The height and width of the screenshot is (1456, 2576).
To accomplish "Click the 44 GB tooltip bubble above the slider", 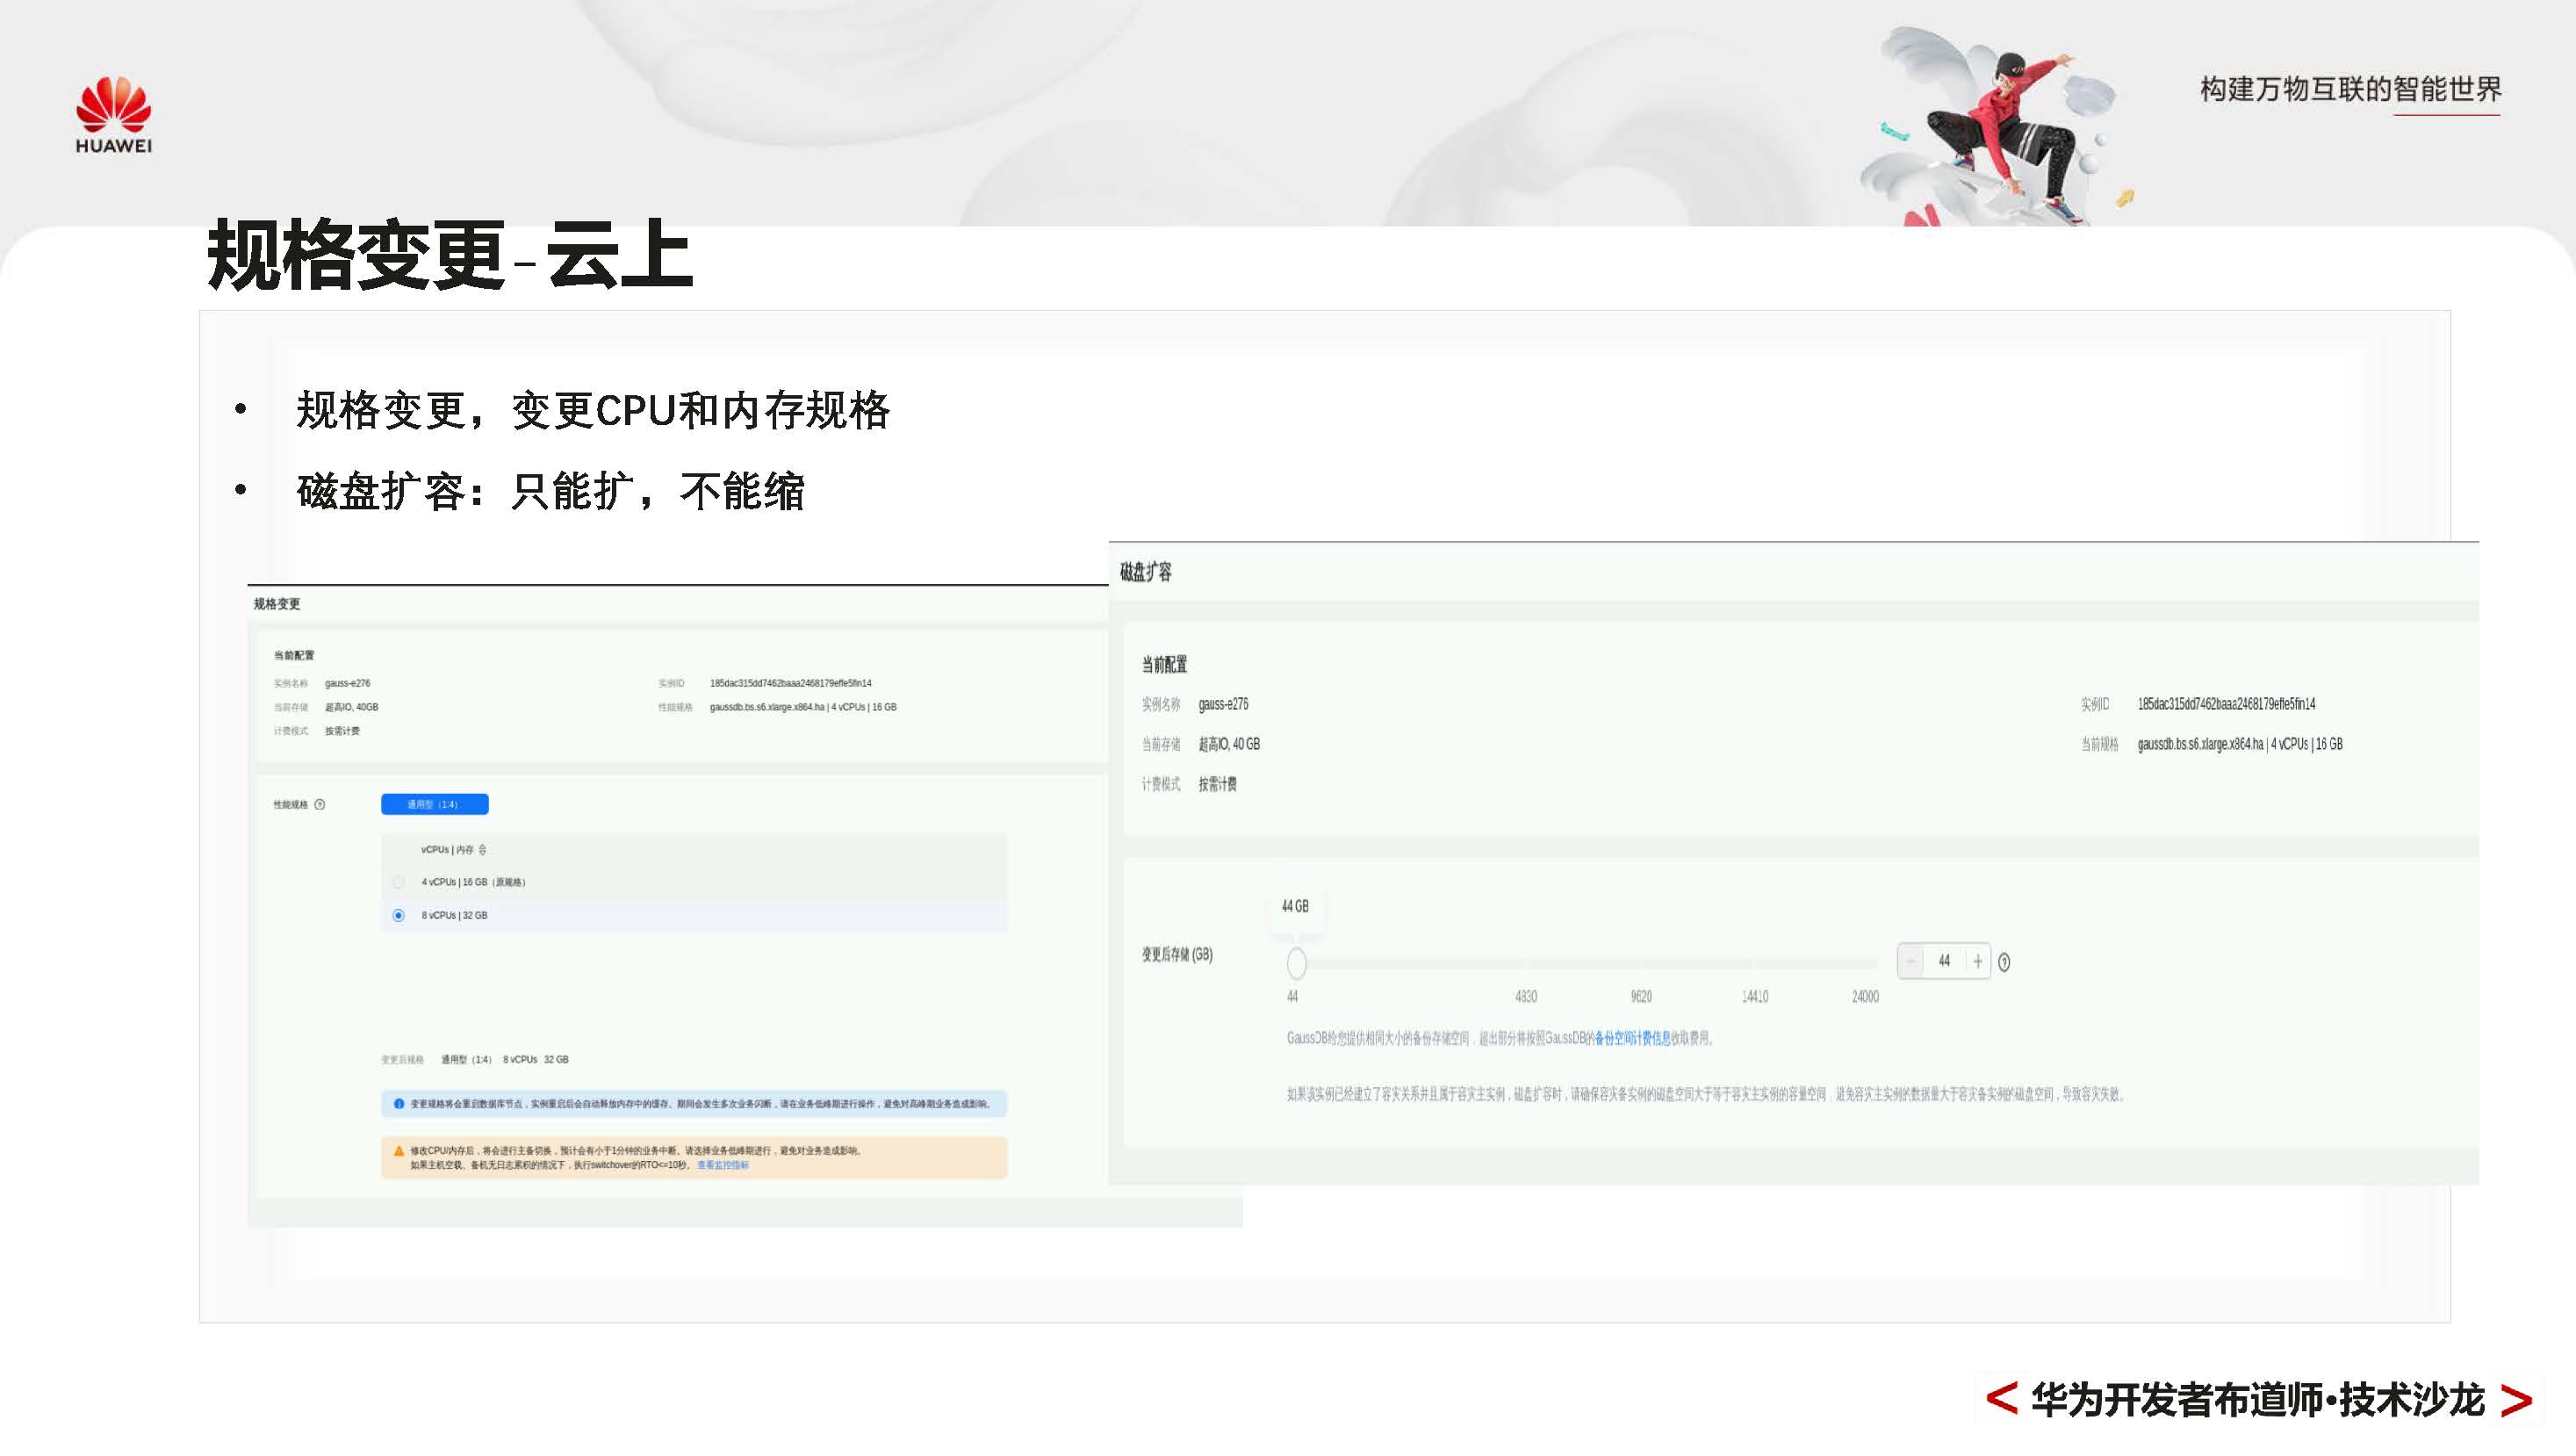I will (x=1295, y=907).
